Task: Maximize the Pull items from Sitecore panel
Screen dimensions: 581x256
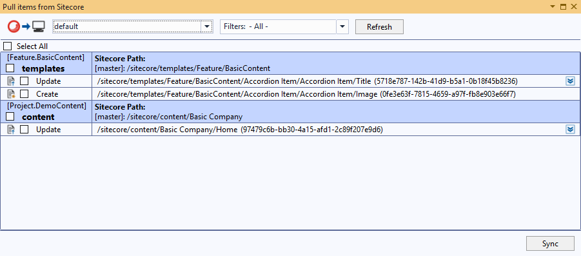Action: 563,6
